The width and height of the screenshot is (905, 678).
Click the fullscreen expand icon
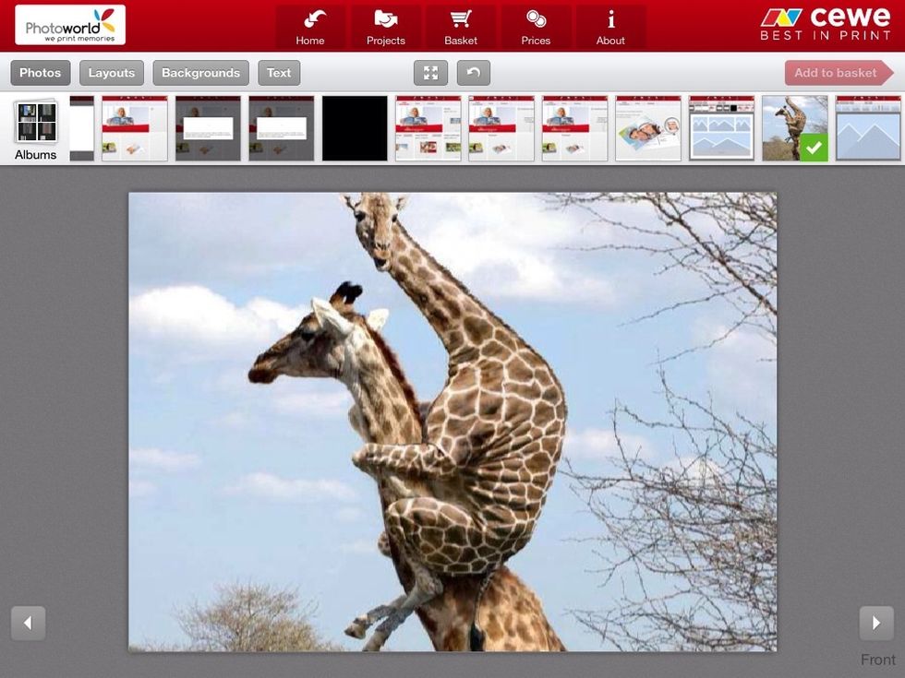coord(430,73)
